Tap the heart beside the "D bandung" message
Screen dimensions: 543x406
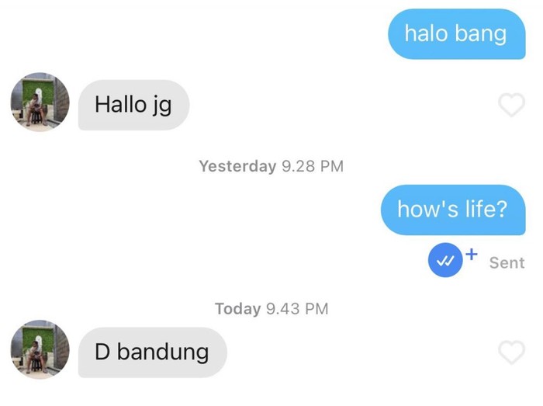[511, 352]
